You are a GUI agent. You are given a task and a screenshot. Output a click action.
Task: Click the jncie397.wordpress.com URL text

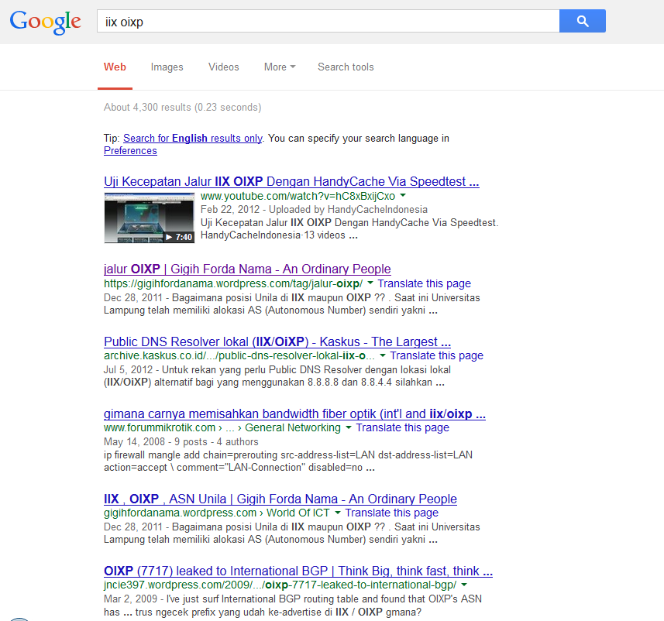tap(280, 585)
